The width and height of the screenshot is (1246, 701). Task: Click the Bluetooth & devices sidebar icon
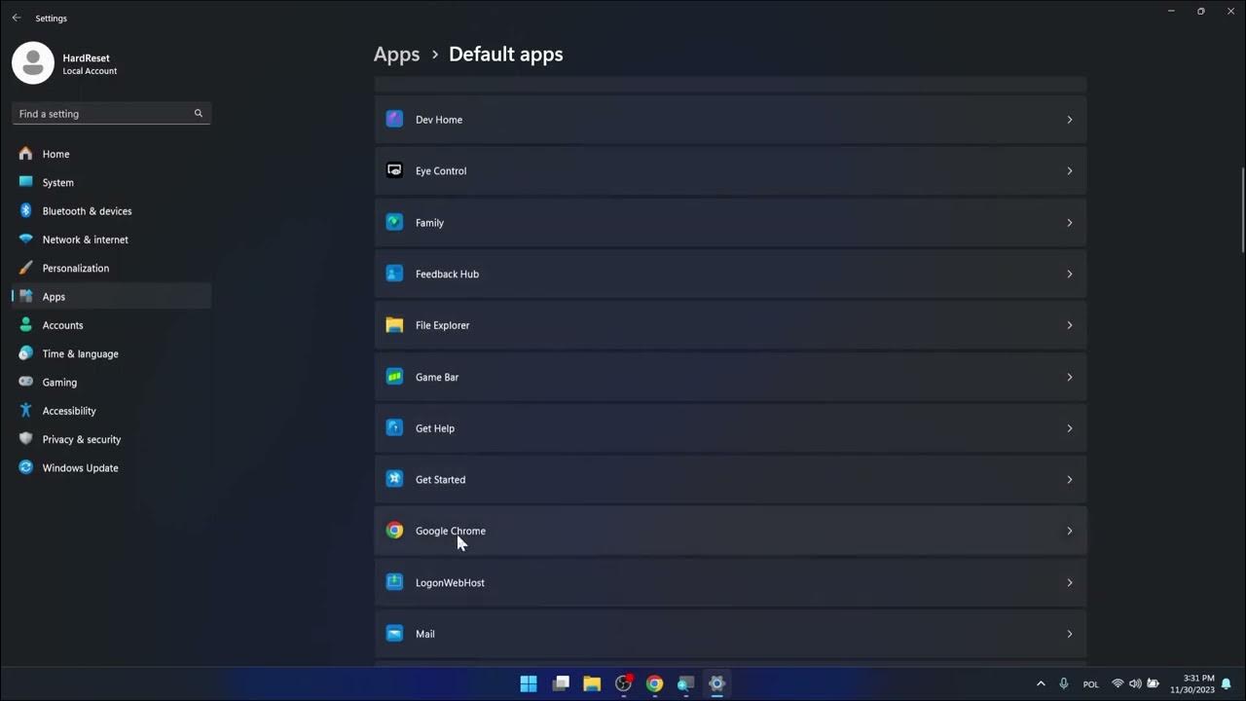click(x=25, y=210)
